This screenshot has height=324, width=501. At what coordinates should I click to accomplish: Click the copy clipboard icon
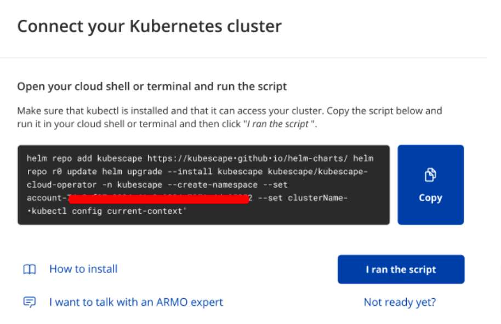click(x=430, y=175)
